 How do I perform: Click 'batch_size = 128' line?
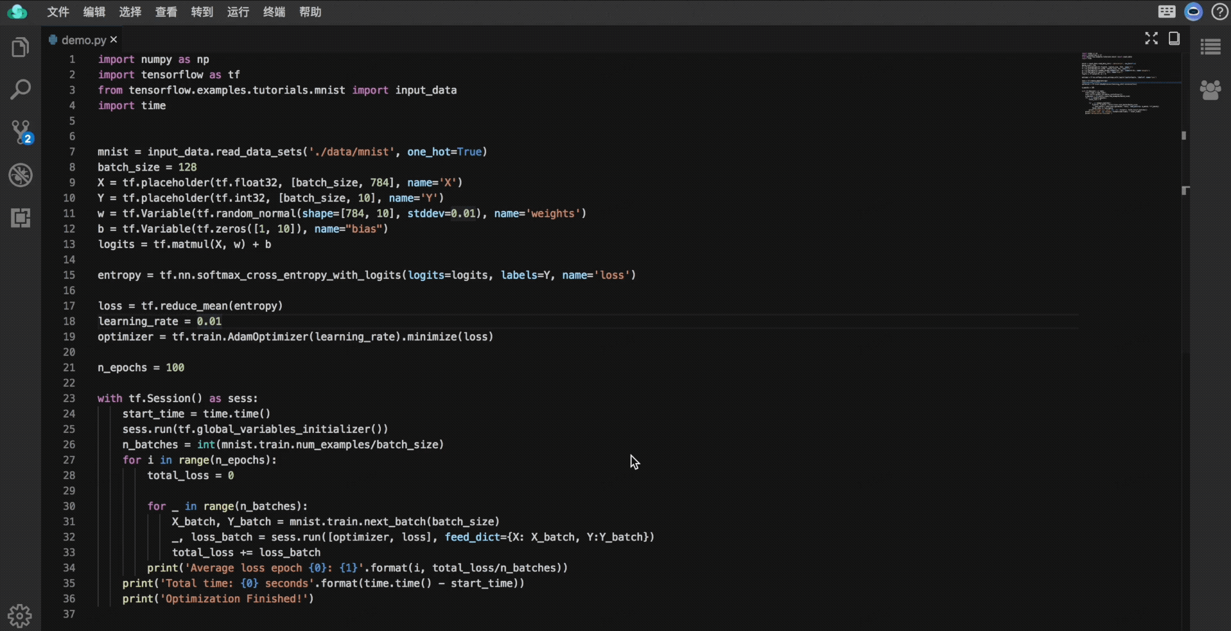click(x=147, y=167)
